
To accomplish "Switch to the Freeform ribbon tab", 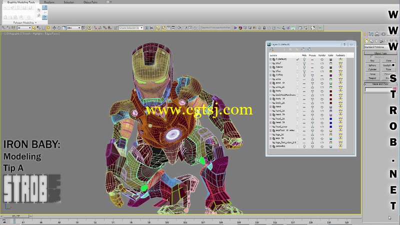I will (x=49, y=2).
